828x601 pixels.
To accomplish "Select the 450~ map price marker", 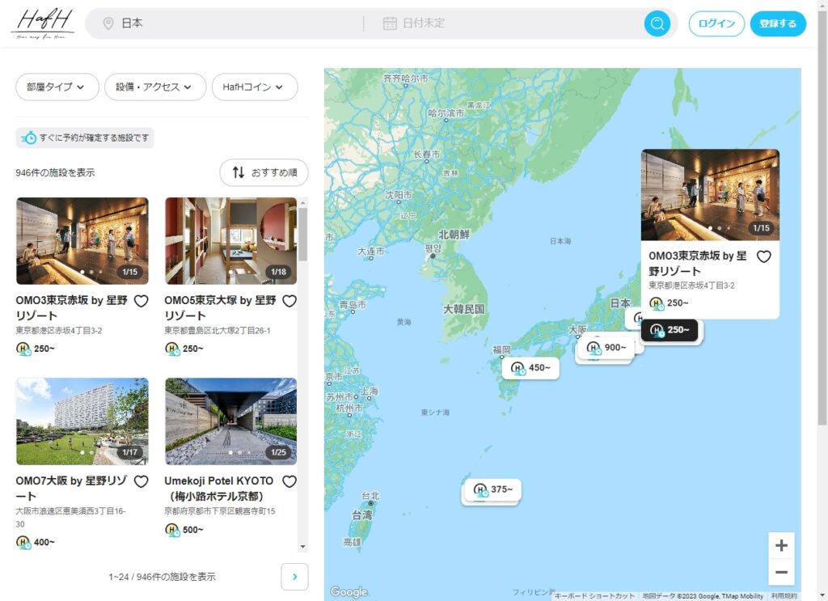I will 530,368.
